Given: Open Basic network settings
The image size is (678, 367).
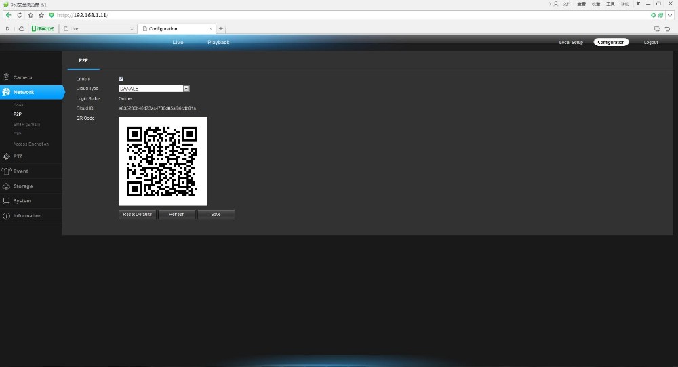Looking at the screenshot, I should [19, 104].
